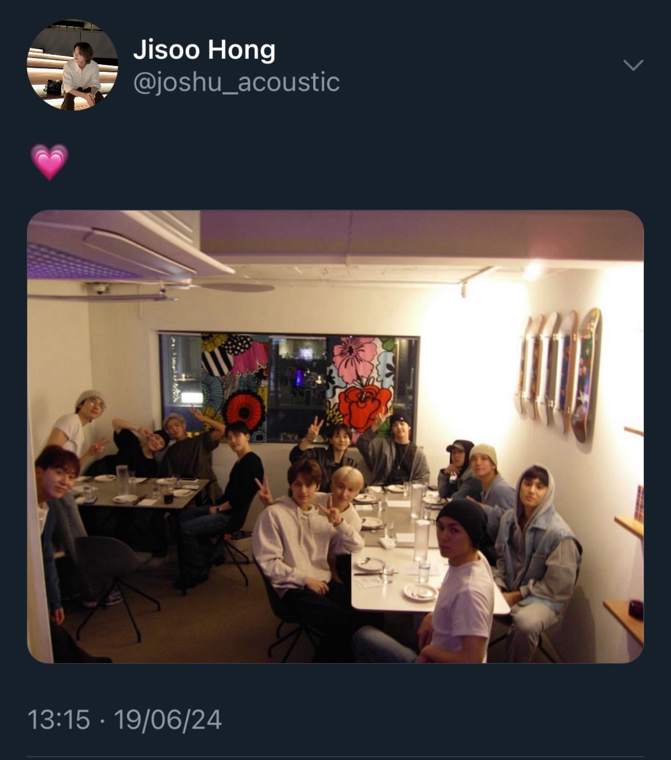
Task: Click the 19/06/24 date text
Action: (x=168, y=720)
